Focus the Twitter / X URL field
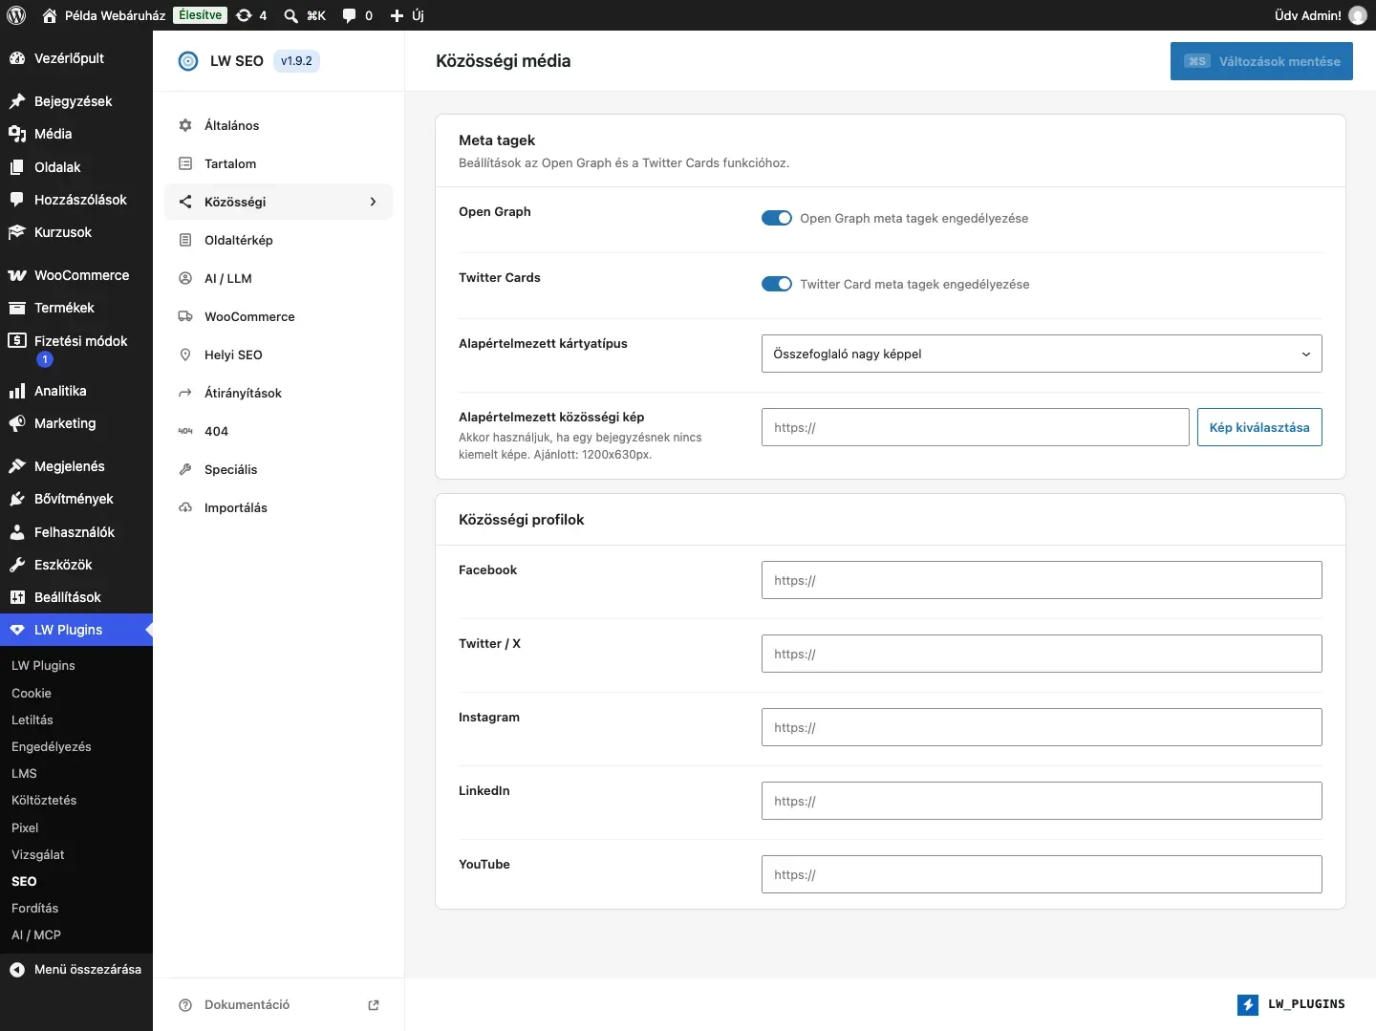 [x=1042, y=654]
